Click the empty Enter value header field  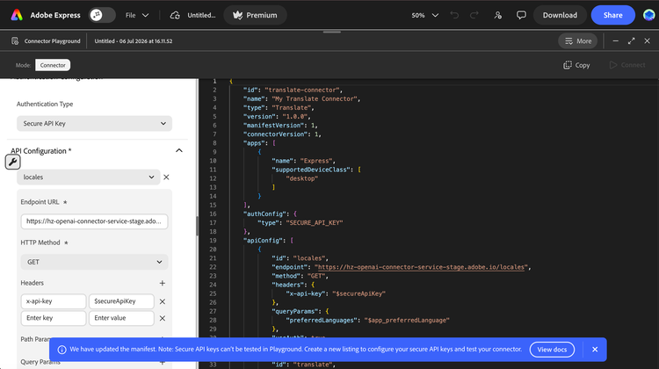(121, 318)
